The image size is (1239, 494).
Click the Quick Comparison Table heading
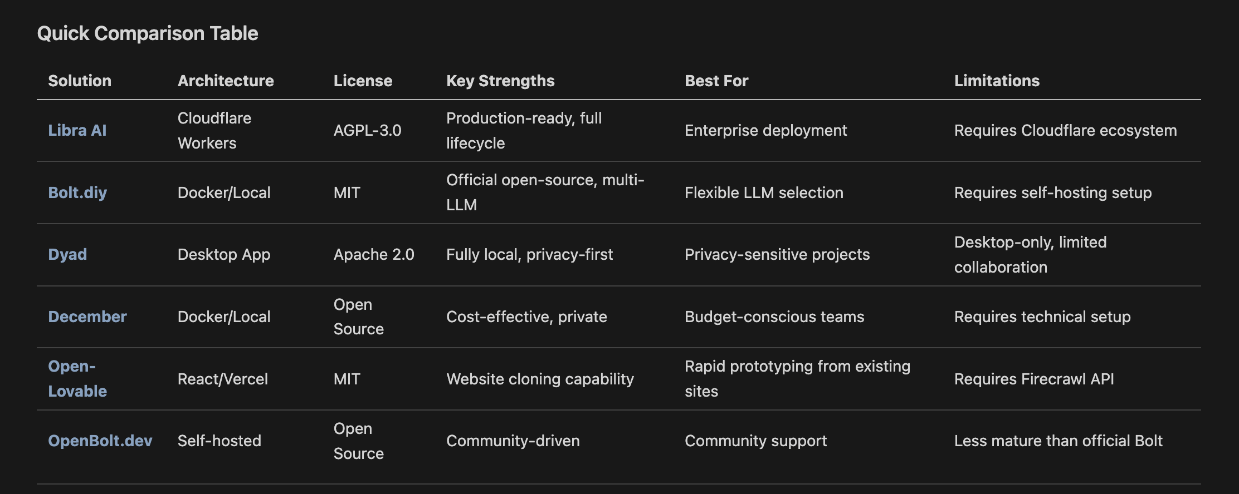(x=148, y=33)
